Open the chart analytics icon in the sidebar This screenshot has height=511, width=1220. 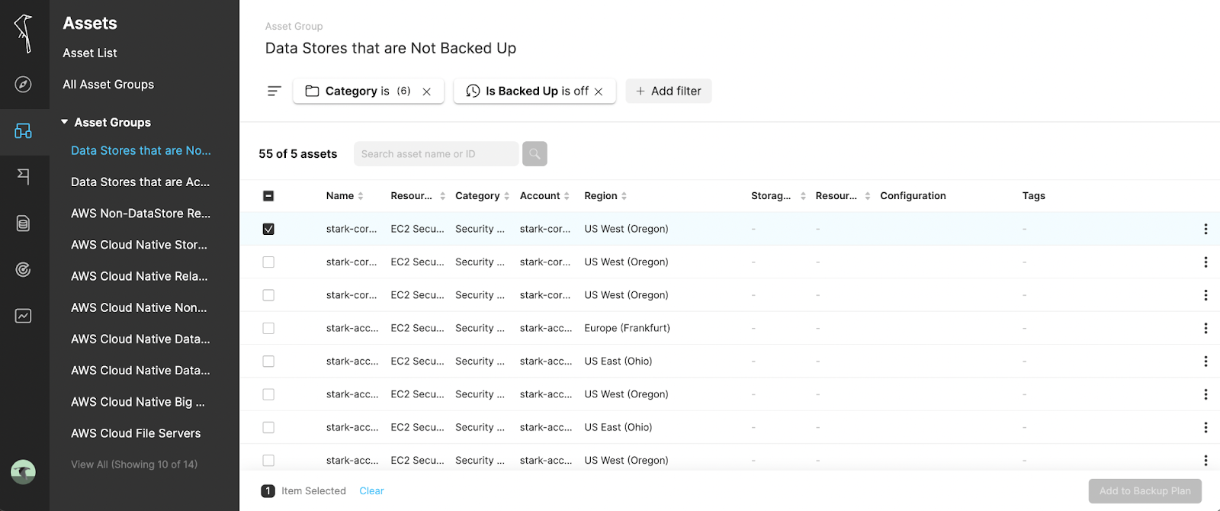tap(24, 316)
